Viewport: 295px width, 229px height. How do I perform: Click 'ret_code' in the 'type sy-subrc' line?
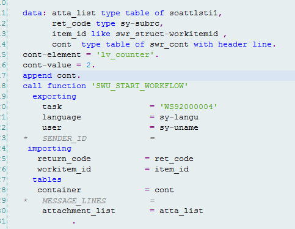[71, 23]
